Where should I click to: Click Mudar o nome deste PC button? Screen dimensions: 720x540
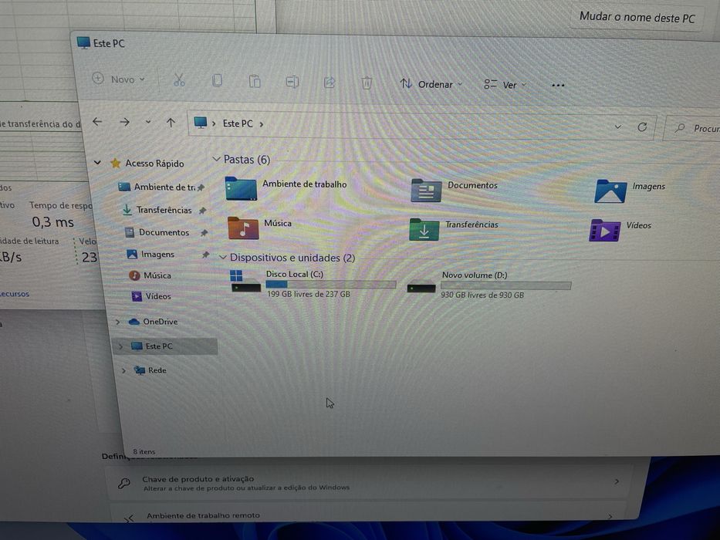(x=637, y=18)
